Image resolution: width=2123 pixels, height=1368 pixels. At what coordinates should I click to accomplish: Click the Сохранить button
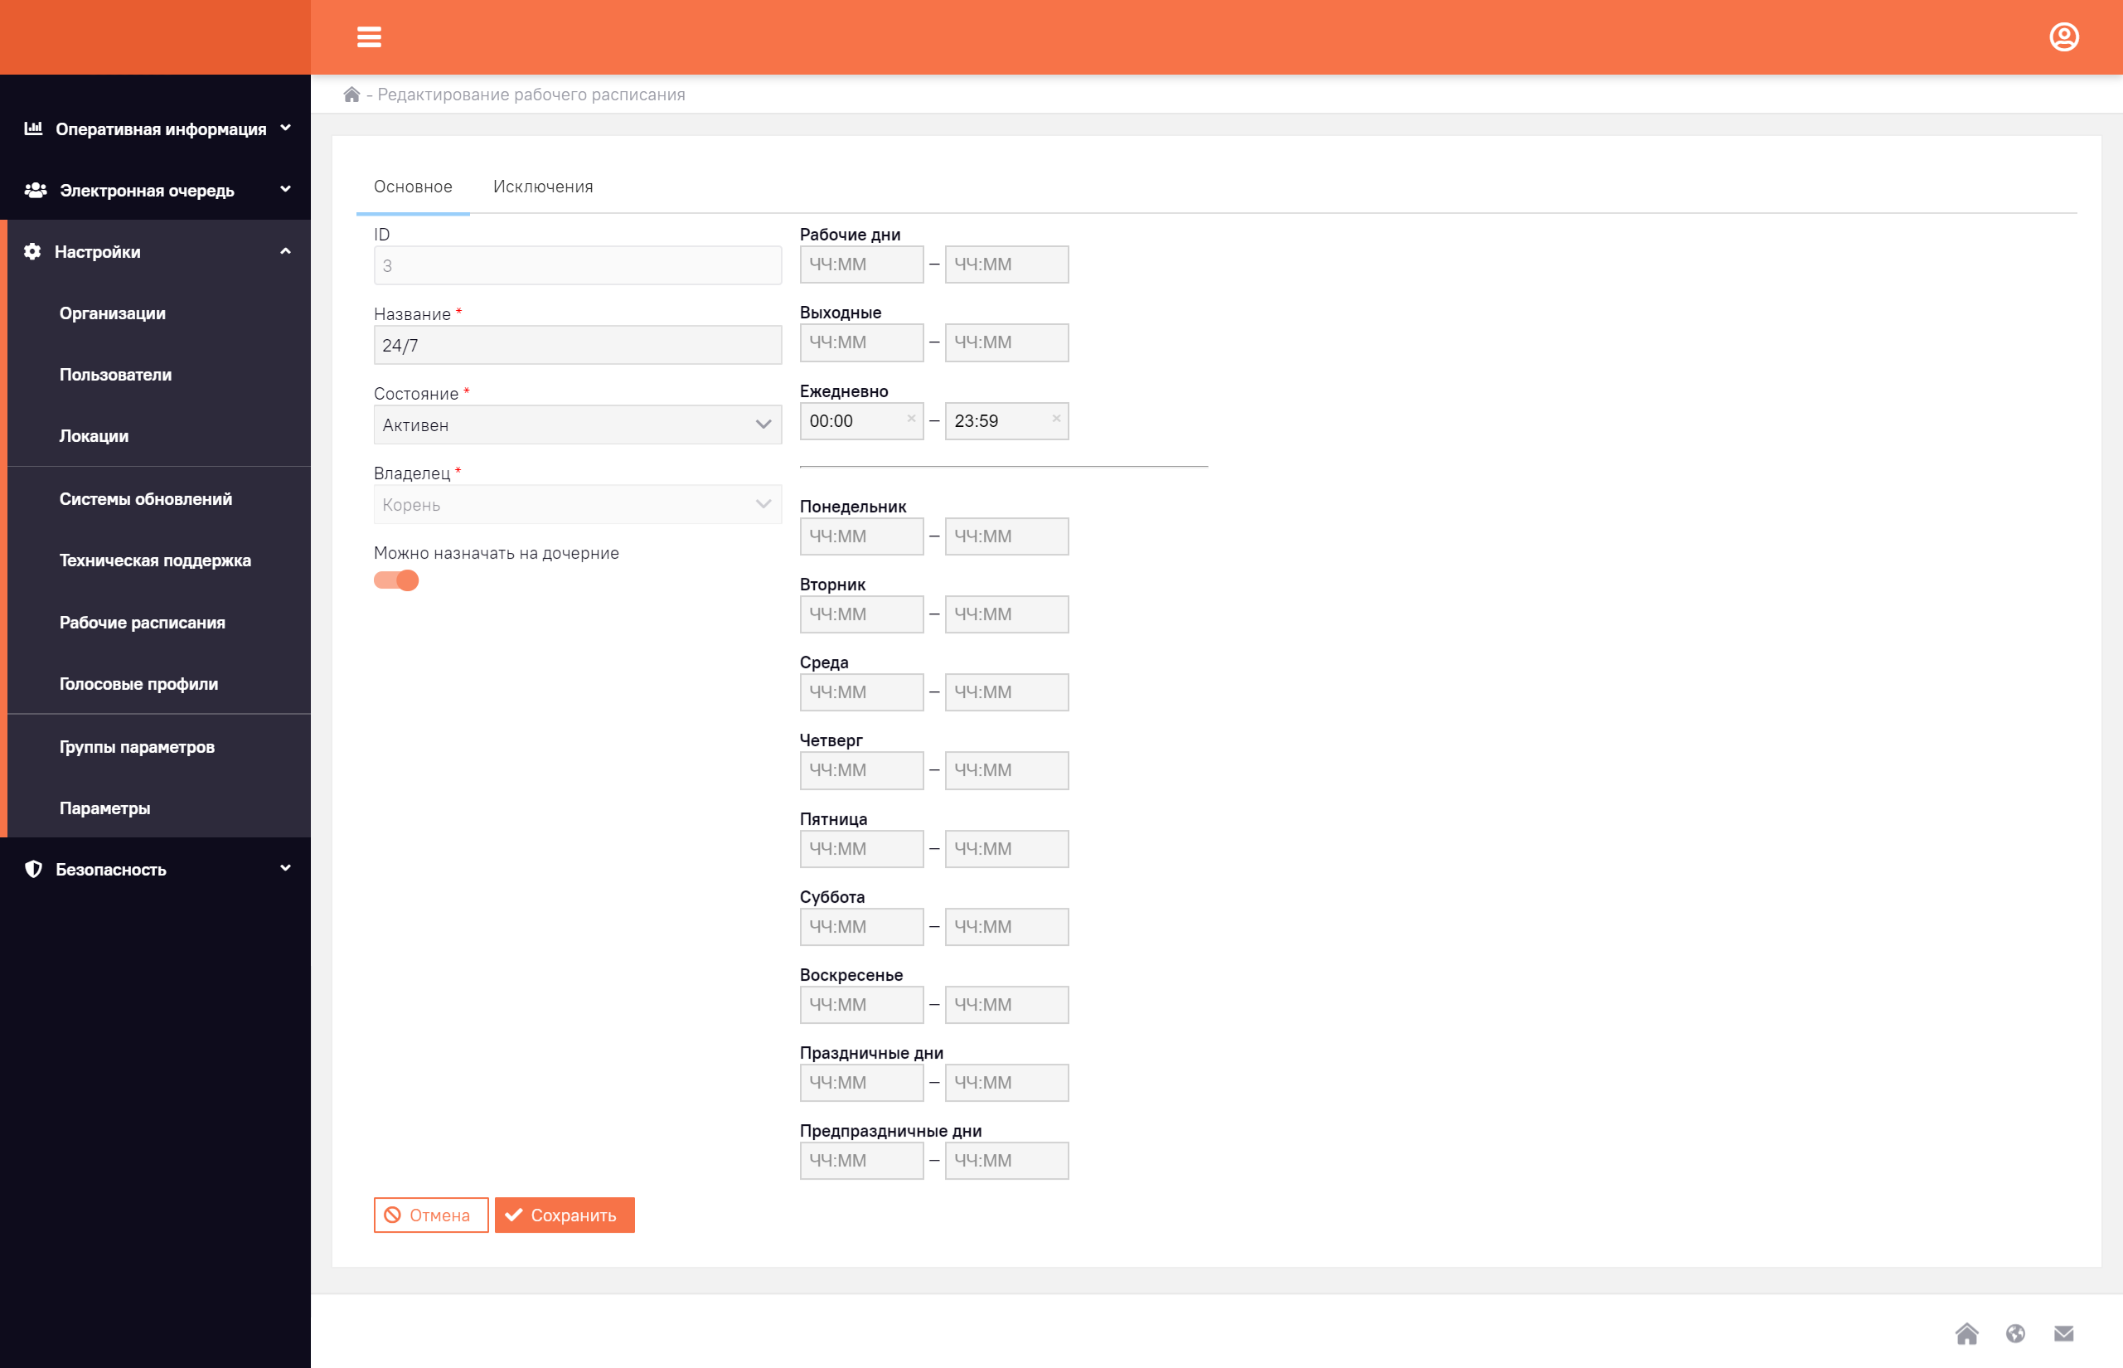point(565,1215)
